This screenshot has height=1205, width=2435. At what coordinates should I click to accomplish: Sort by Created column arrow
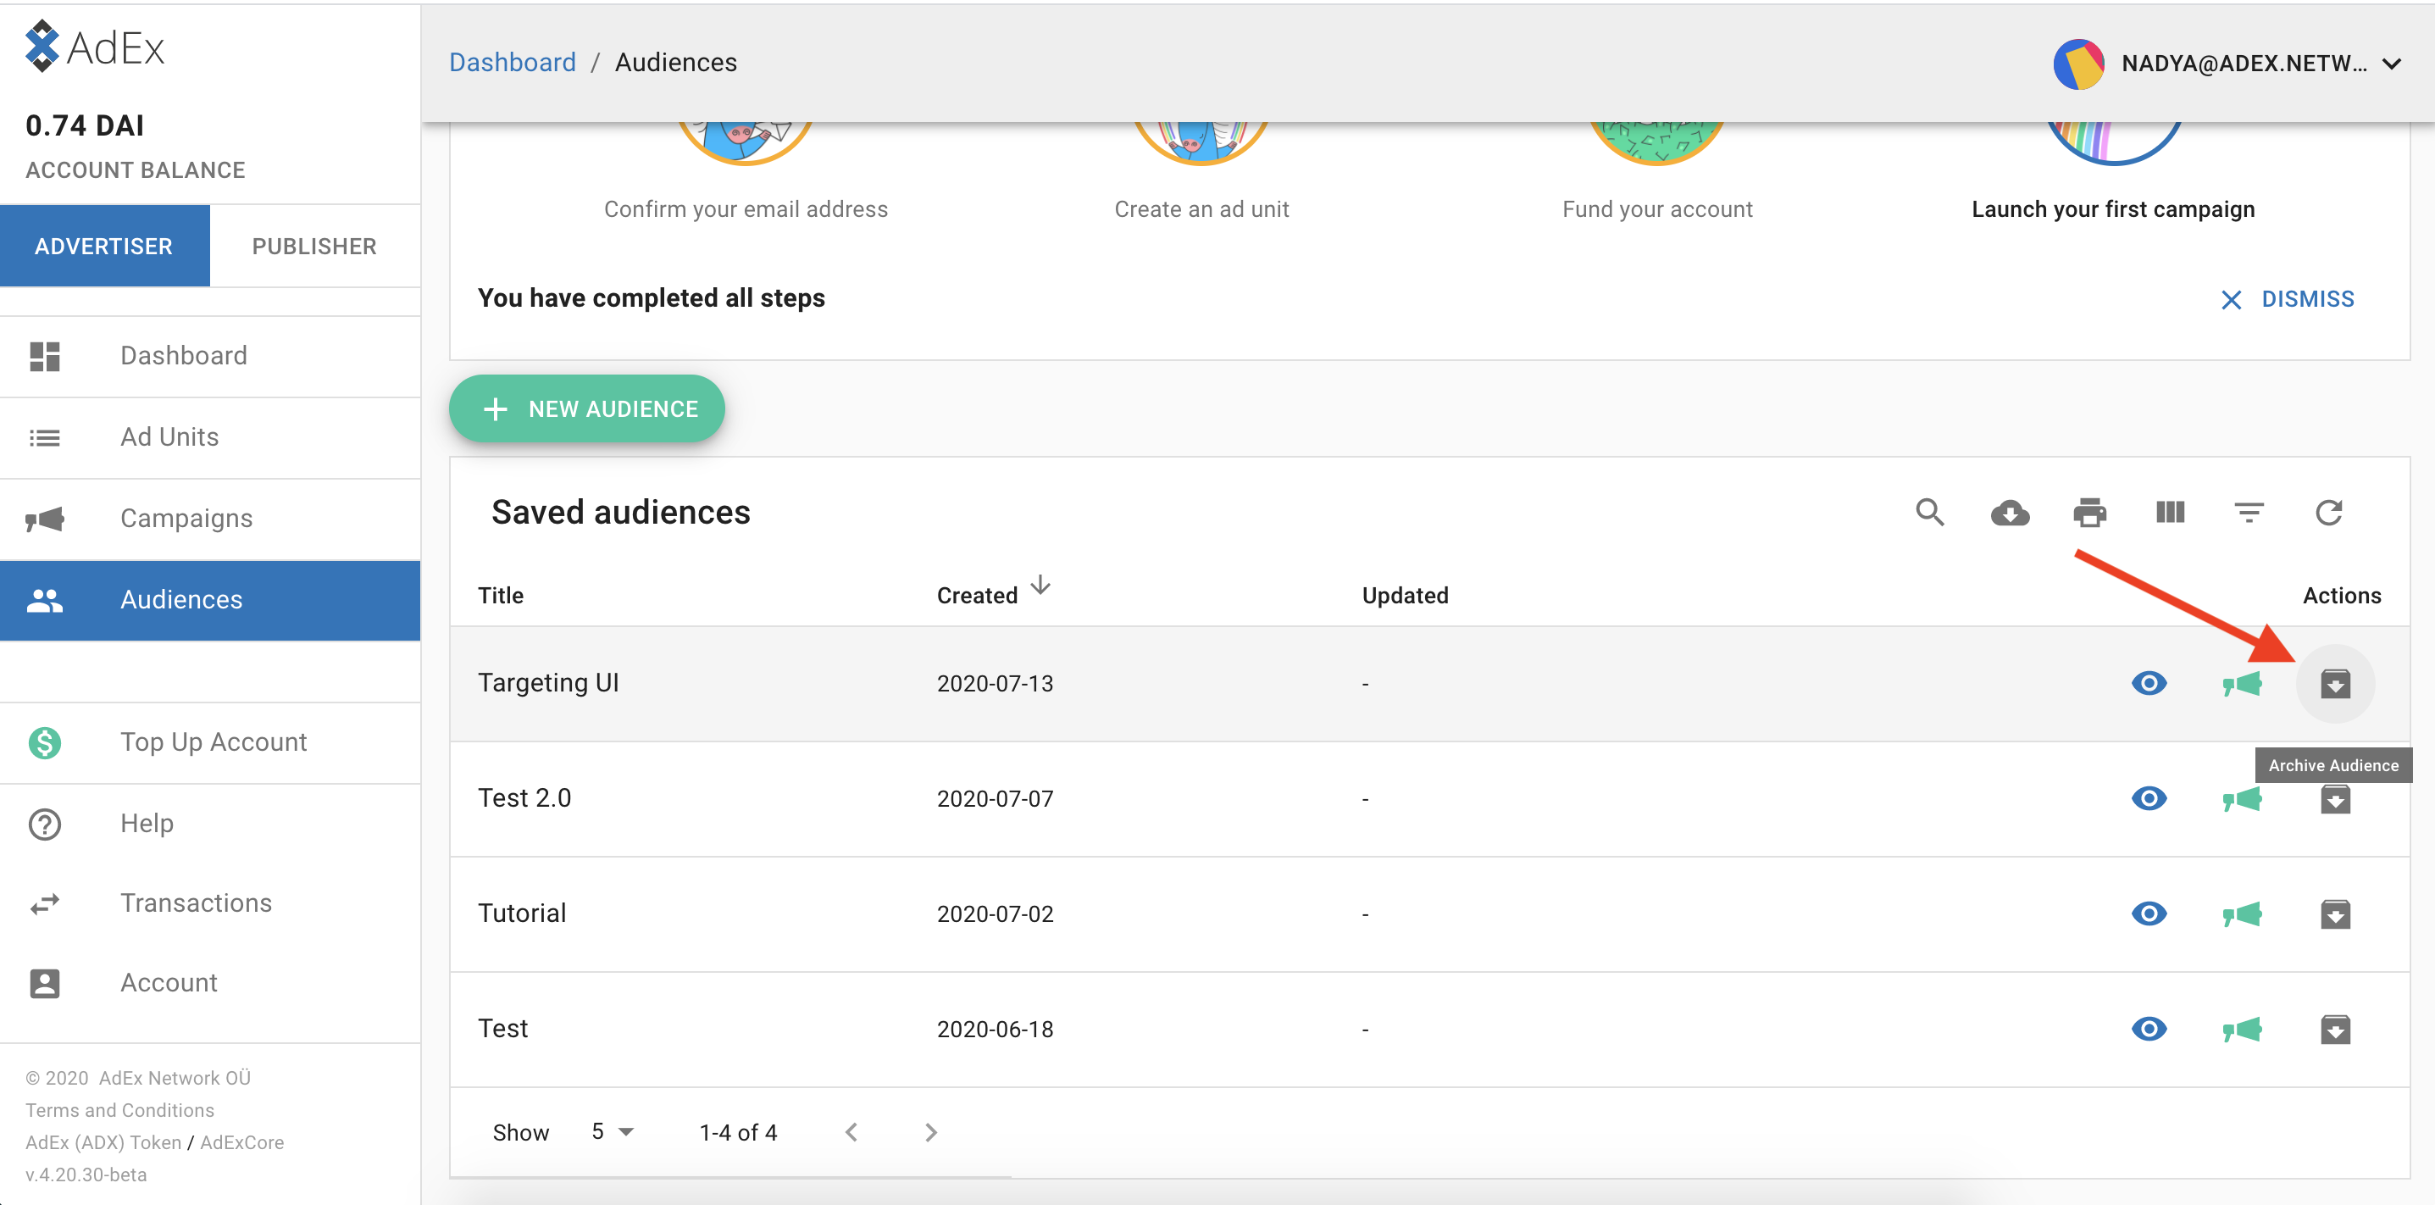[1040, 586]
